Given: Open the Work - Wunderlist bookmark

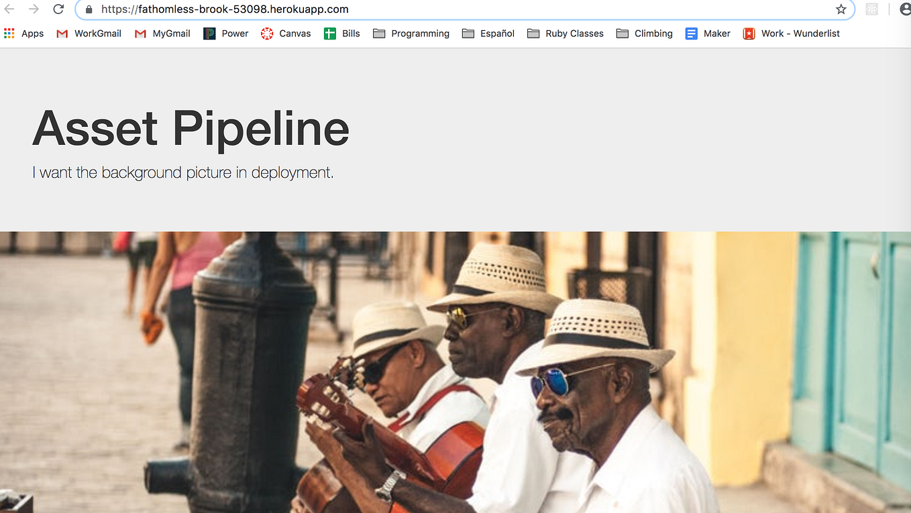Looking at the screenshot, I should [792, 34].
